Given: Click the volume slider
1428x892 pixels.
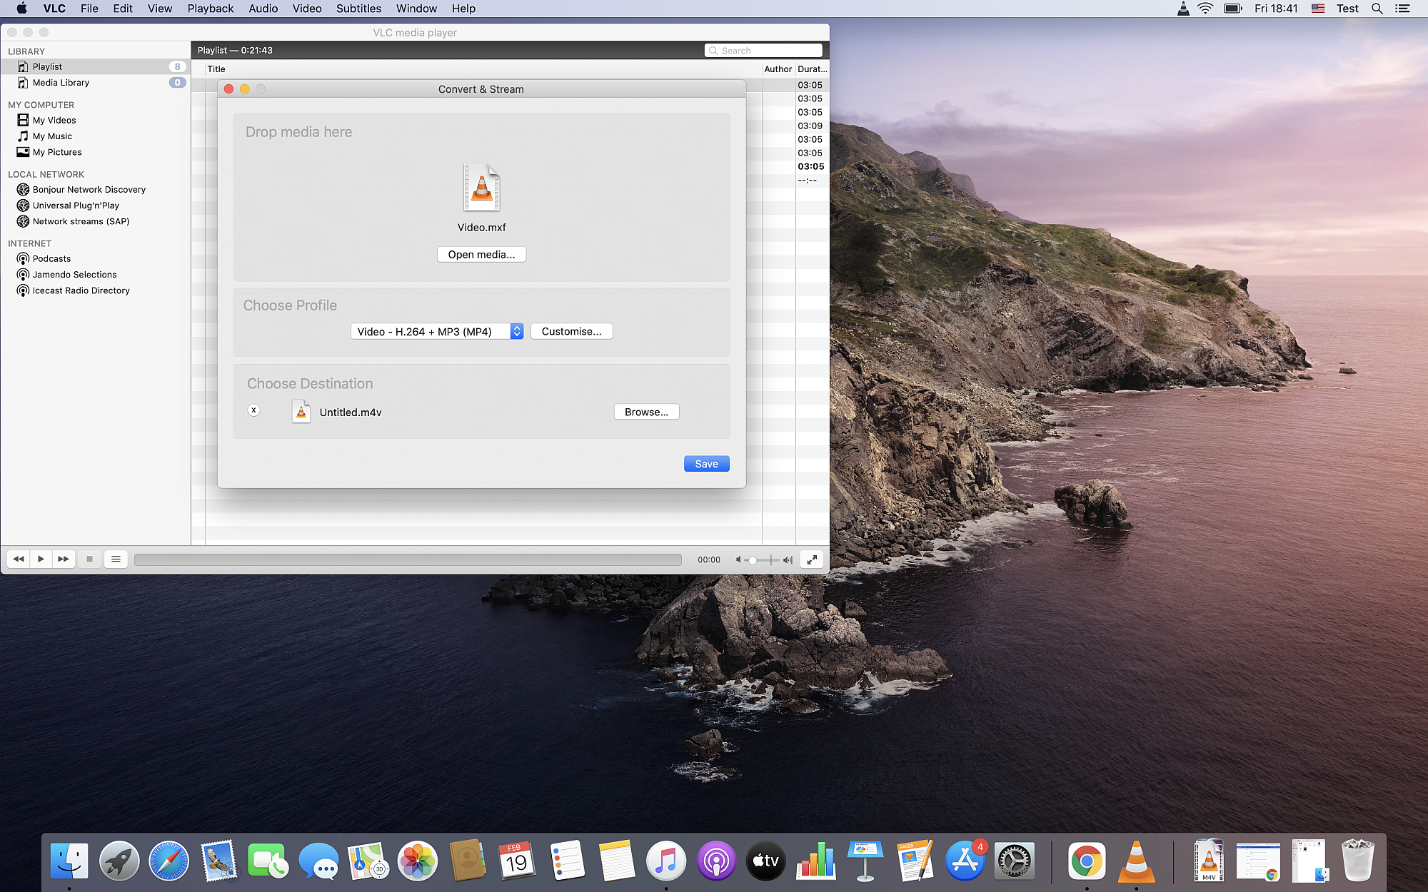Looking at the screenshot, I should tap(763, 560).
